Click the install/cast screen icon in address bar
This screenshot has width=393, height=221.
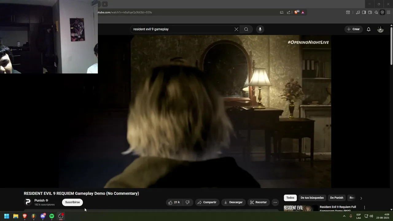[282, 12]
